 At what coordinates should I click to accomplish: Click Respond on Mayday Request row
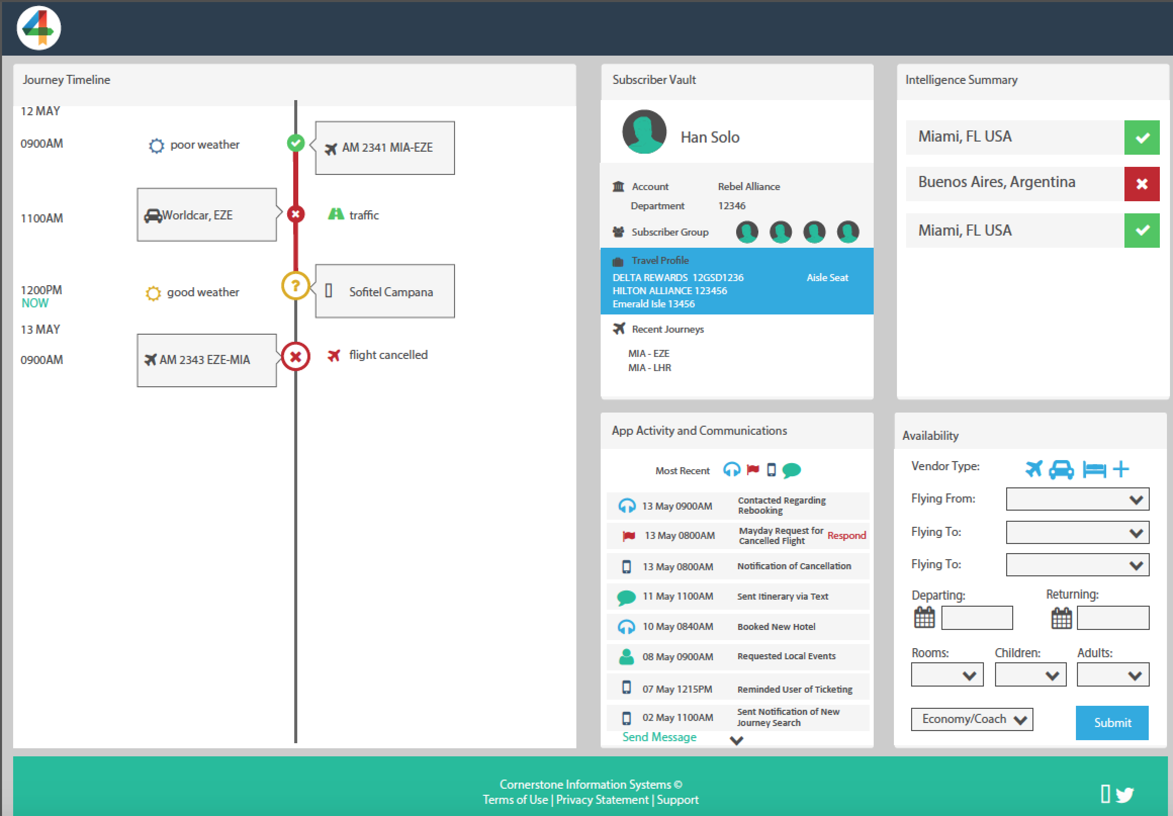coord(846,535)
